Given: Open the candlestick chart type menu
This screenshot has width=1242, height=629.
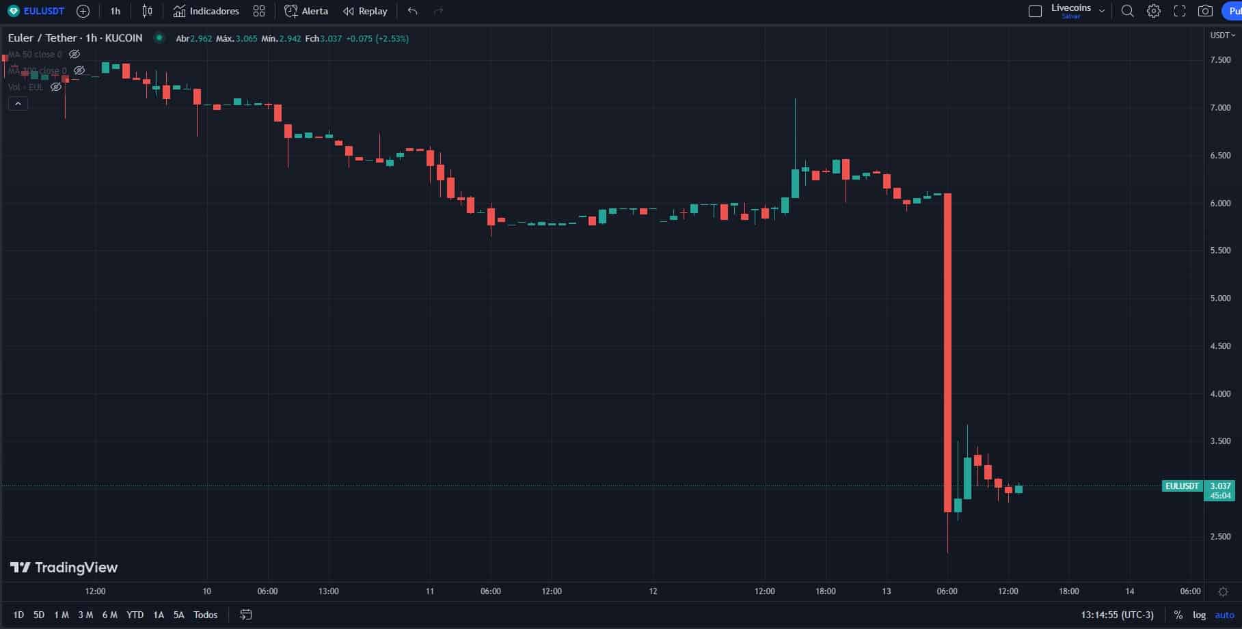Looking at the screenshot, I should point(147,11).
